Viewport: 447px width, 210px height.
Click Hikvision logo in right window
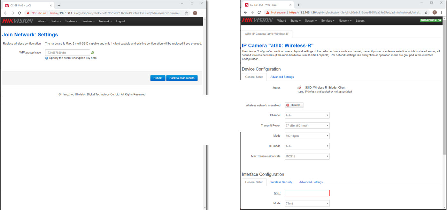click(257, 21)
